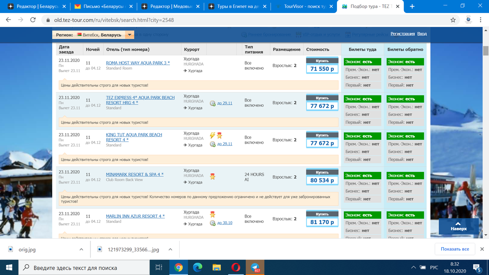Open Chrome from the taskbar
The width and height of the screenshot is (489, 275).
[x=178, y=267]
